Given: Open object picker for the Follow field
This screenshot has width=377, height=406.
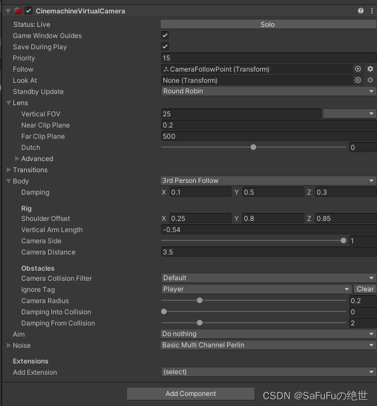Looking at the screenshot, I should (x=357, y=69).
